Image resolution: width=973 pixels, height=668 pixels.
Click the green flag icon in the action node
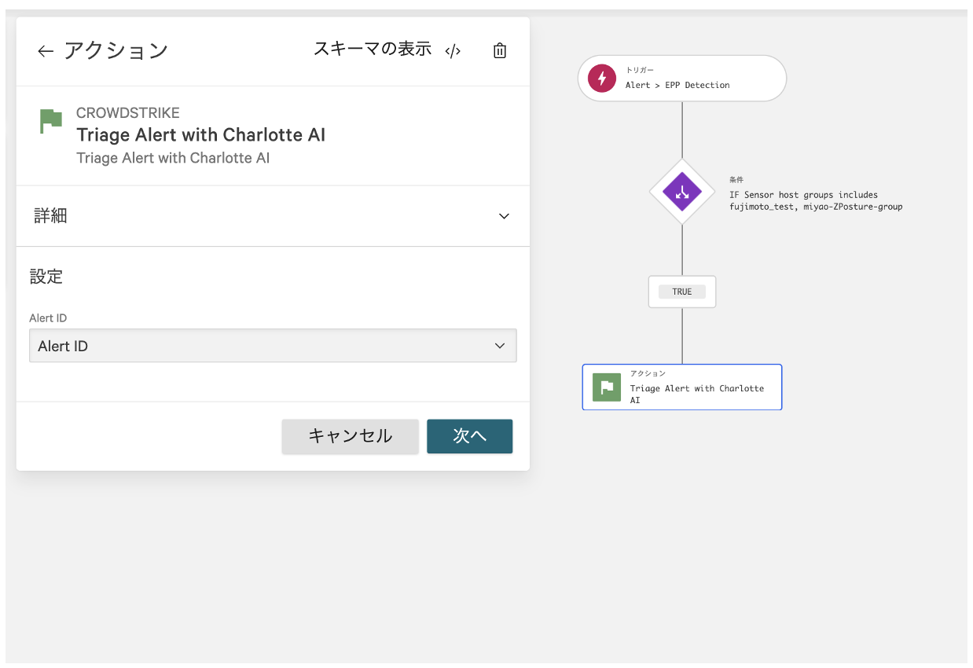tap(607, 387)
